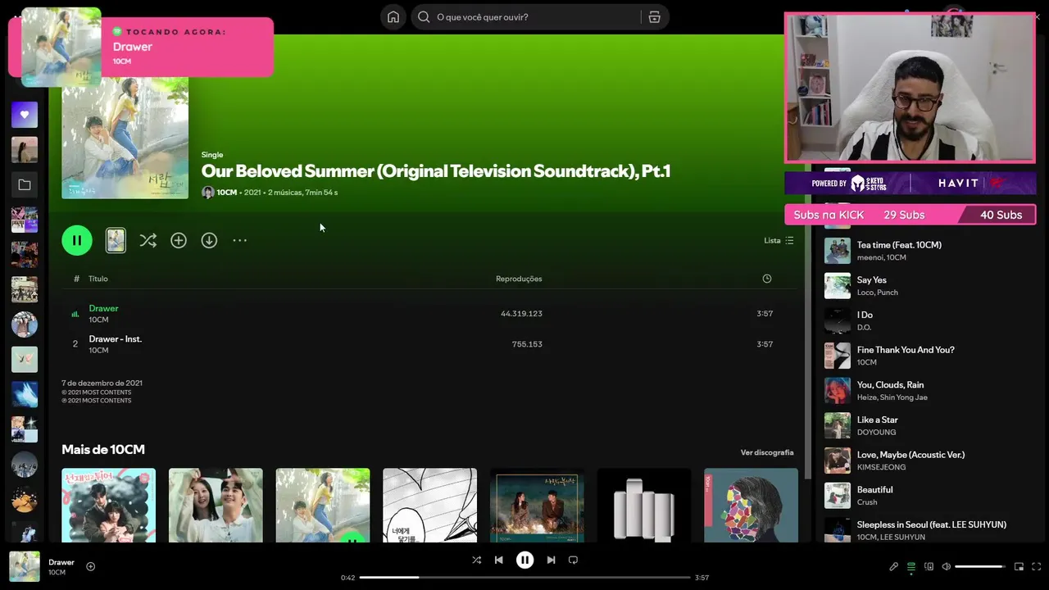The height and width of the screenshot is (590, 1049).
Task: Download the album with the arrow icon
Action: point(209,240)
